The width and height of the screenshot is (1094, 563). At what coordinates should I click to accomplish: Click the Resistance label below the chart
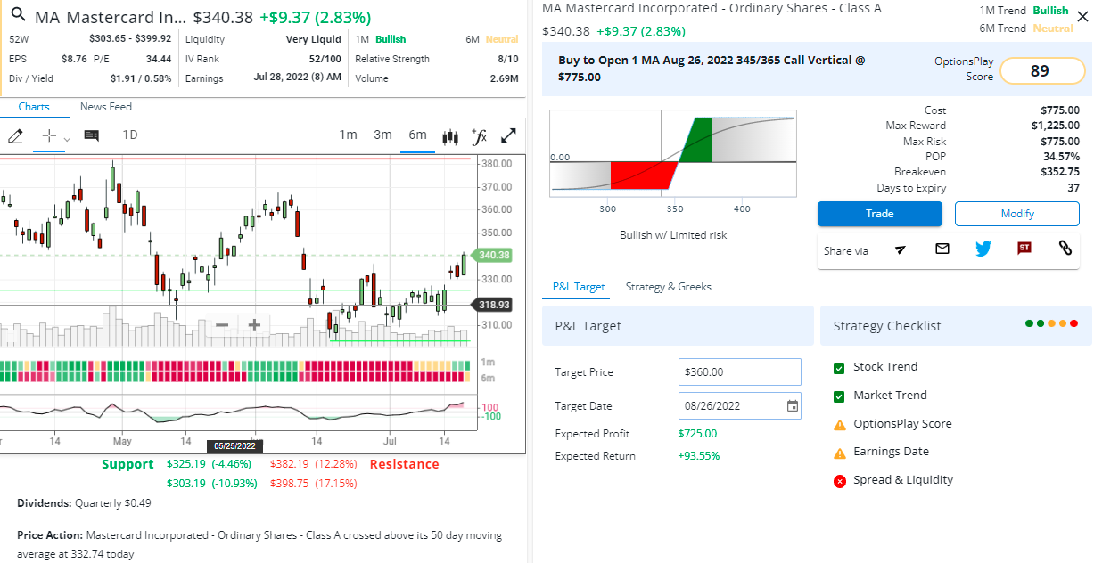404,464
